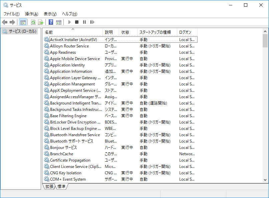Sort by the ログオン column header

click(187, 32)
